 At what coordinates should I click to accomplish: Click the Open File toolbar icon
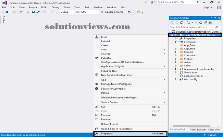click(x=28, y=12)
